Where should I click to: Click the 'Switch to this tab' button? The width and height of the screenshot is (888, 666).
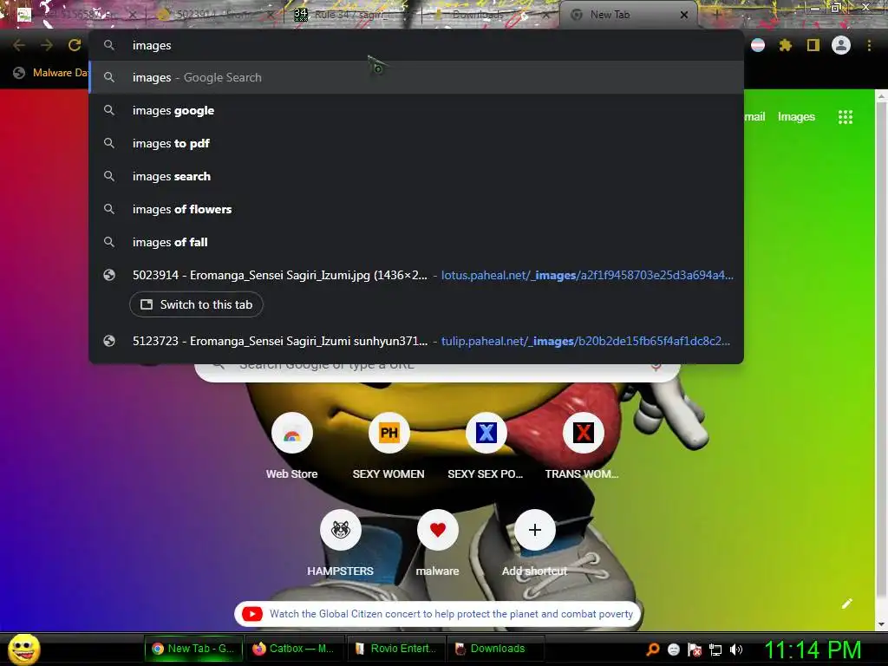(x=196, y=304)
